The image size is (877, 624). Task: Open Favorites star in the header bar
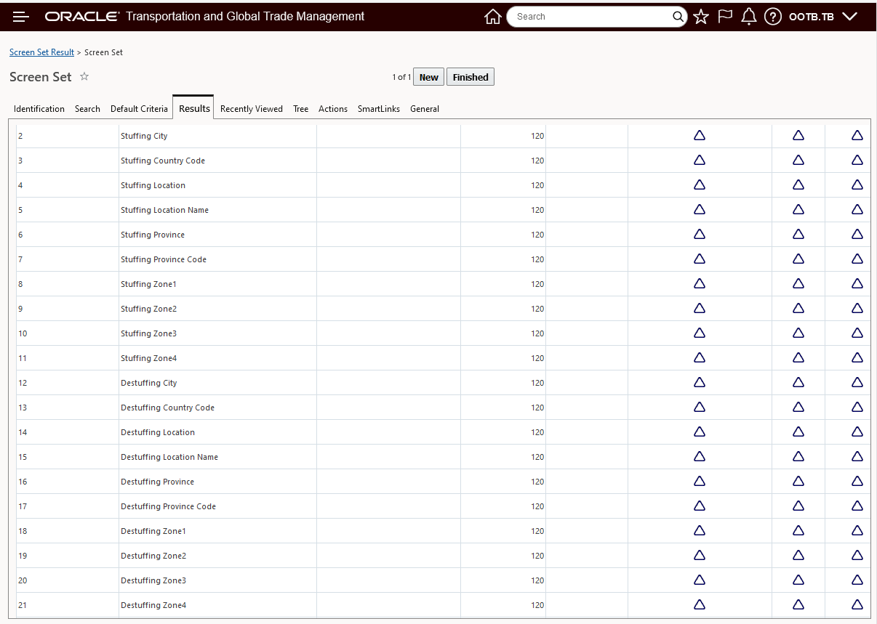pyautogui.click(x=701, y=17)
